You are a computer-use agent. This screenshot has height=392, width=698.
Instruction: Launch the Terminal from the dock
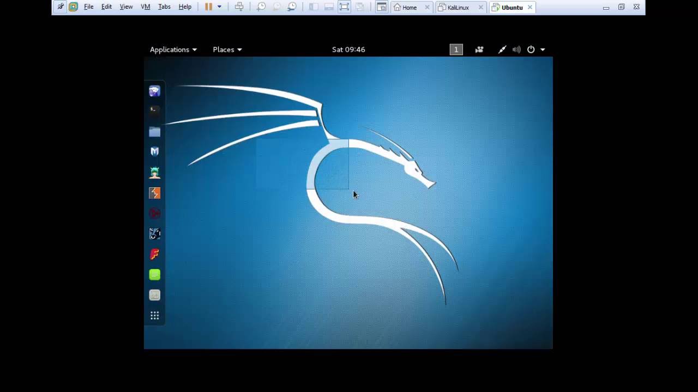[x=155, y=111]
